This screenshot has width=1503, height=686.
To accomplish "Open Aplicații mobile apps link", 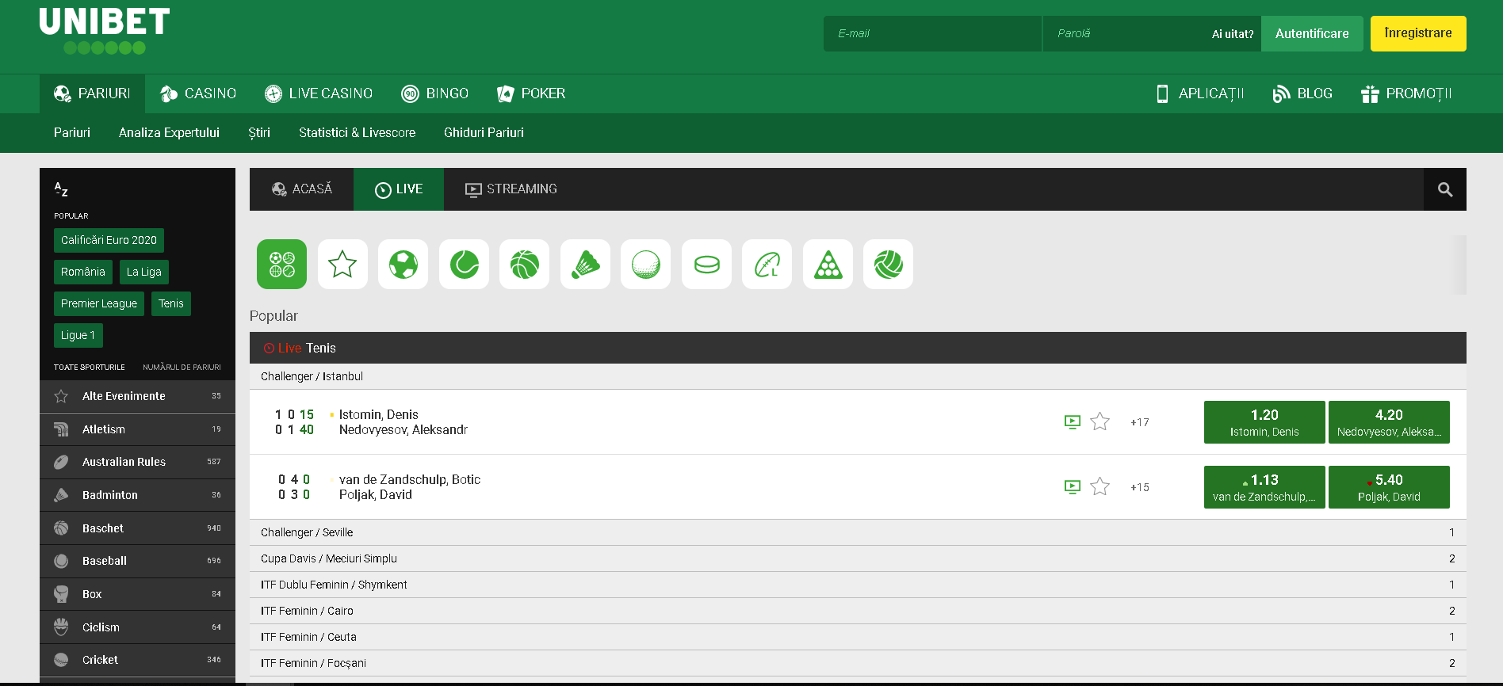I will 1200,93.
